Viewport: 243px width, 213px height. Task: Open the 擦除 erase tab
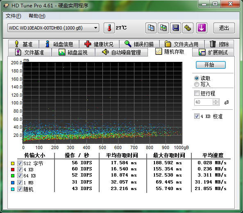click(219, 44)
